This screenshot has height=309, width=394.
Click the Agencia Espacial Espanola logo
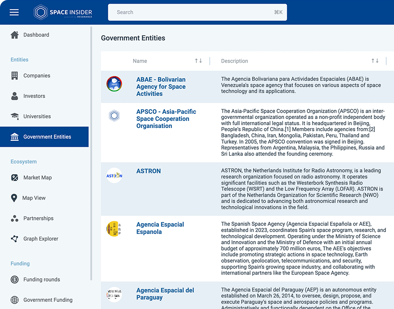point(114,229)
